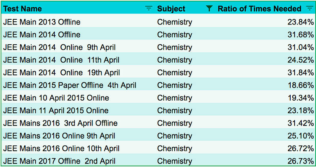Screen dimensions: 316x167
Task: Click the 23.84% ratio cell
Action: (x=301, y=22)
